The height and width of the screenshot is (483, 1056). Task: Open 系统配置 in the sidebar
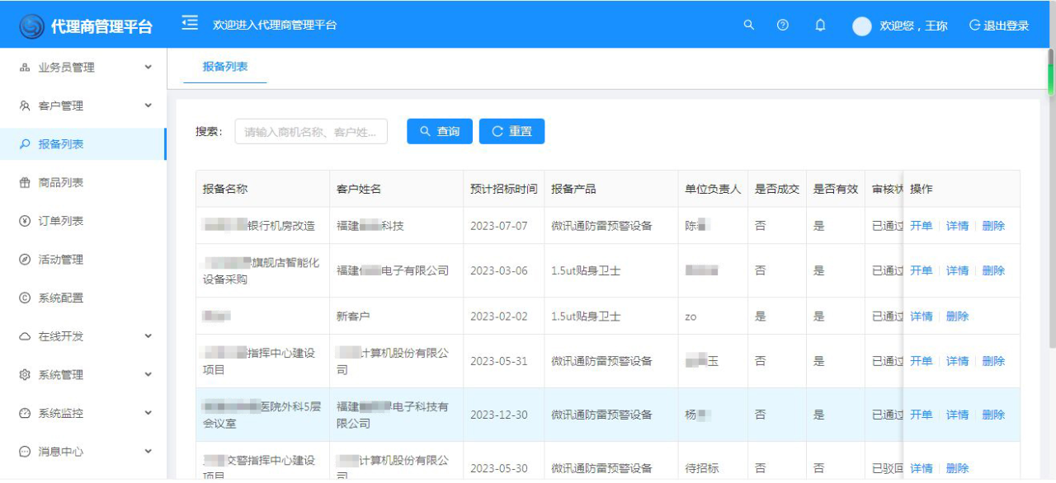[60, 298]
